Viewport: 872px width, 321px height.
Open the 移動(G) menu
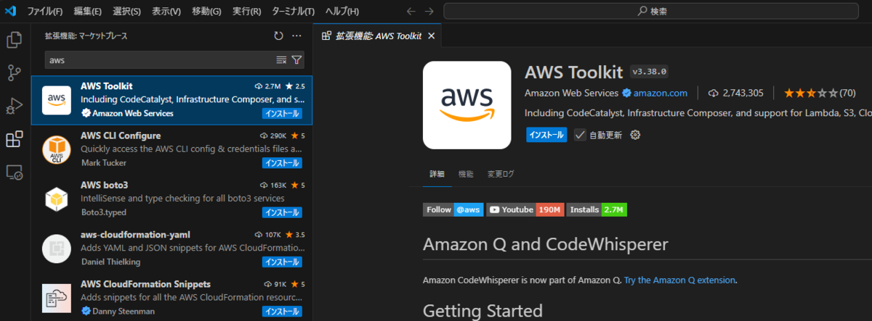[x=206, y=11]
